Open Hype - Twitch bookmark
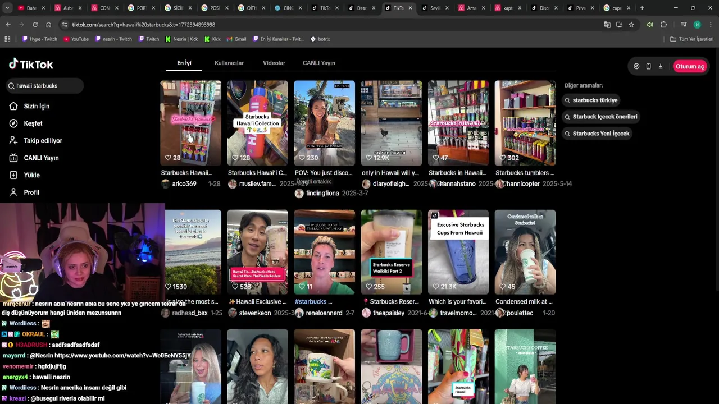Screen dimensions: 719x404 coord(39,39)
